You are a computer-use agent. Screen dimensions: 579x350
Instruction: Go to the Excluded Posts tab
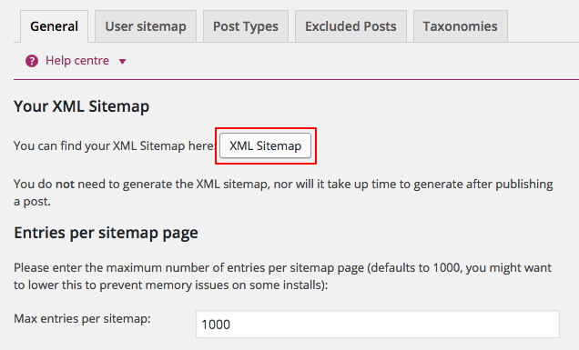[350, 26]
